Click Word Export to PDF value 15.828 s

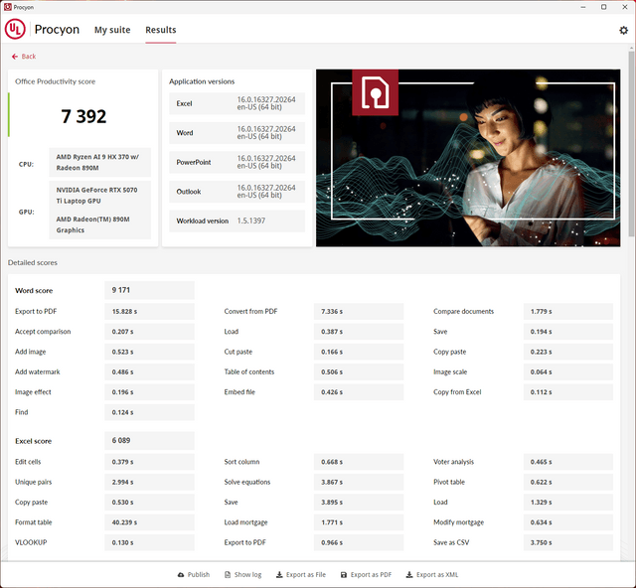tap(149, 312)
